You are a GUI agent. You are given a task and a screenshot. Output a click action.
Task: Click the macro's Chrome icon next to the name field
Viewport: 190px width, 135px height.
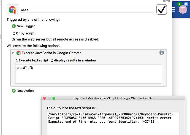point(12,10)
